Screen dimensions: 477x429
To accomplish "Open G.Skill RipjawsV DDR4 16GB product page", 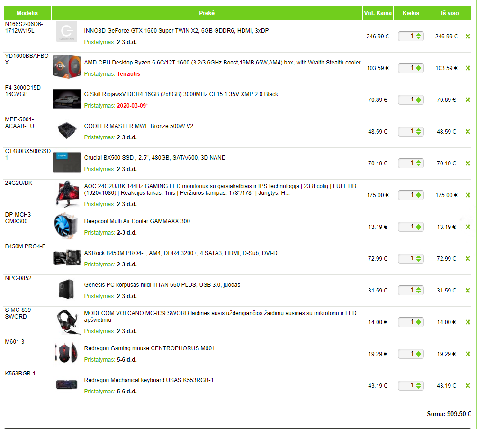I will coord(181,94).
